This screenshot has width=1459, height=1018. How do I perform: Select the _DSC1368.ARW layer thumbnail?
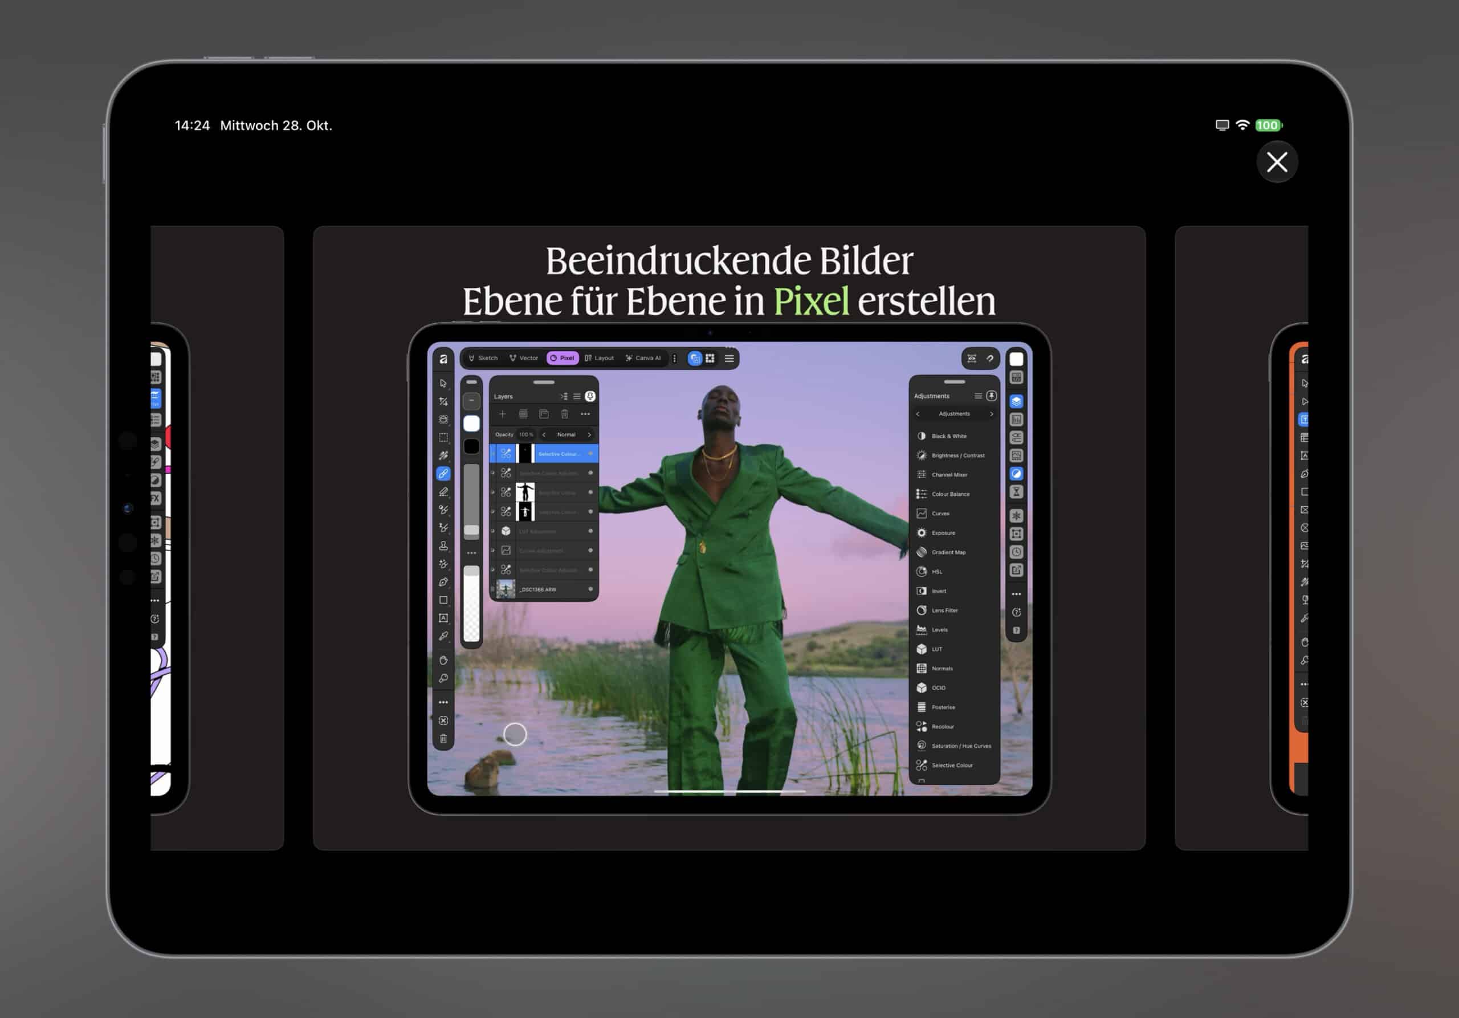tap(506, 589)
